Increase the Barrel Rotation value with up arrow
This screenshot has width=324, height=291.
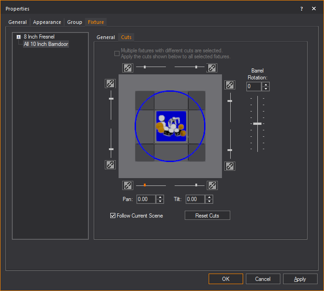click(x=266, y=84)
